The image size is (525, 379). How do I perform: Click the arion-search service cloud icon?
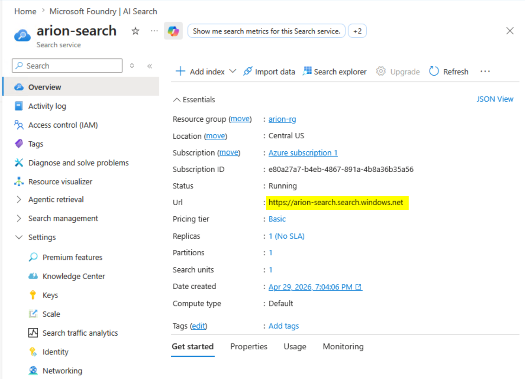click(22, 35)
